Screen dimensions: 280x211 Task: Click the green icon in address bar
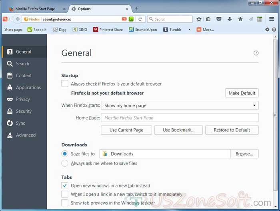tap(131, 19)
